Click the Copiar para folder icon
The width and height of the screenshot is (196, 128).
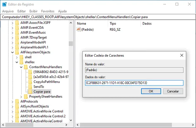(x=30, y=92)
